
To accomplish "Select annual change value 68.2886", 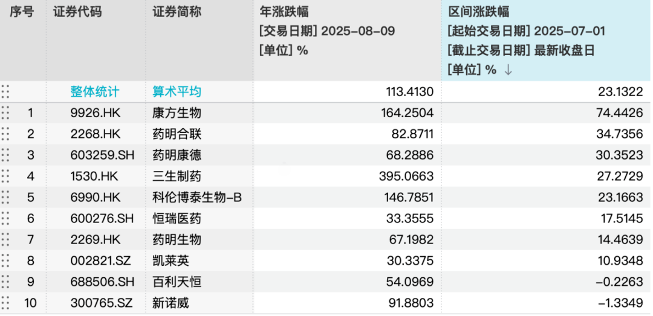I will click(x=411, y=155).
